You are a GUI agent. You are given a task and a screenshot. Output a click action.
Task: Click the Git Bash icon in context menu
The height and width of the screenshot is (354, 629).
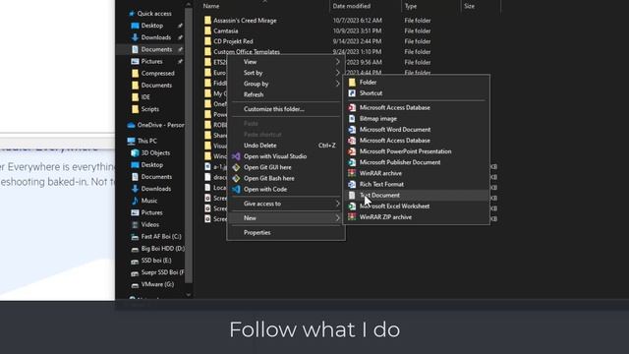point(236,178)
